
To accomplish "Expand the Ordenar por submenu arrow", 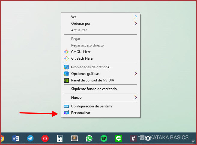I will pyautogui.click(x=135, y=24).
